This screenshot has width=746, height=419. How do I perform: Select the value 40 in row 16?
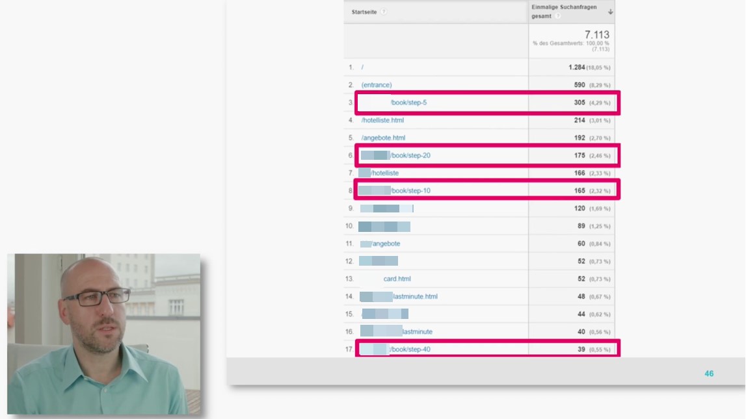click(x=581, y=331)
